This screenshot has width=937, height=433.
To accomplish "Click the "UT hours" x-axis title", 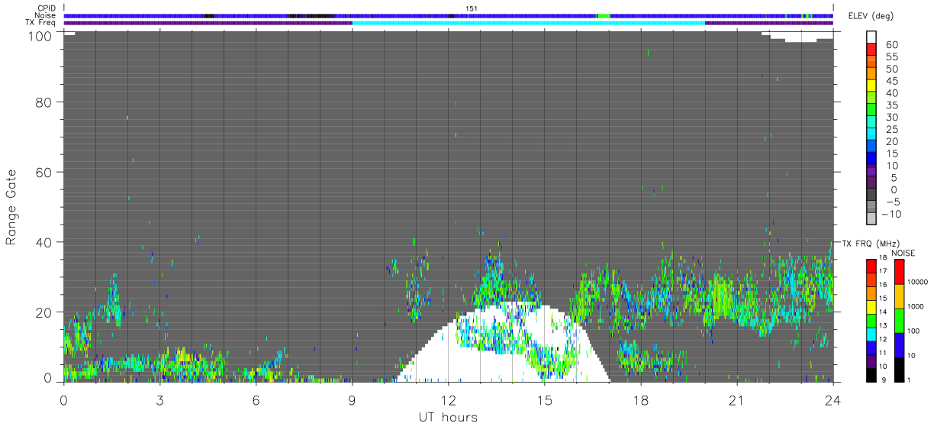I will click(448, 418).
